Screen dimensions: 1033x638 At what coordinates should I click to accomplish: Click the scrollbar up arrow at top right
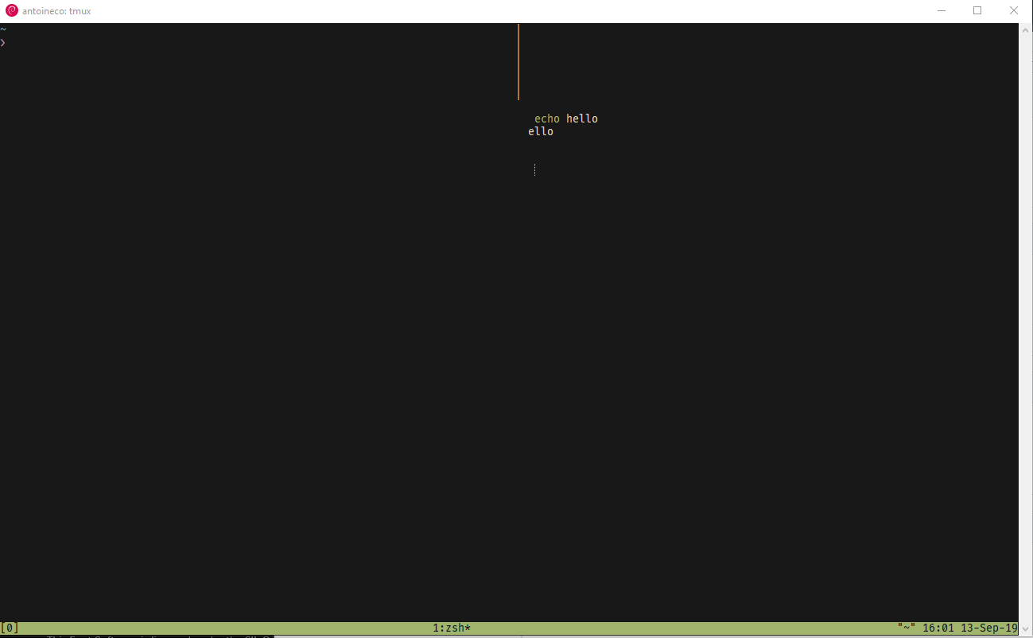pos(1027,29)
